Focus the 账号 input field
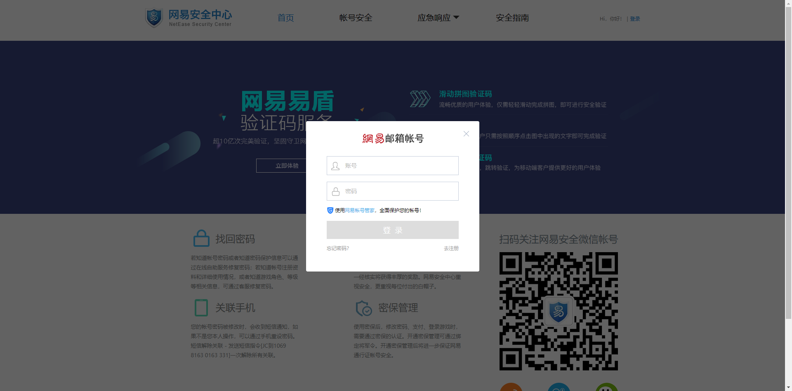Image resolution: width=792 pixels, height=391 pixels. point(393,166)
